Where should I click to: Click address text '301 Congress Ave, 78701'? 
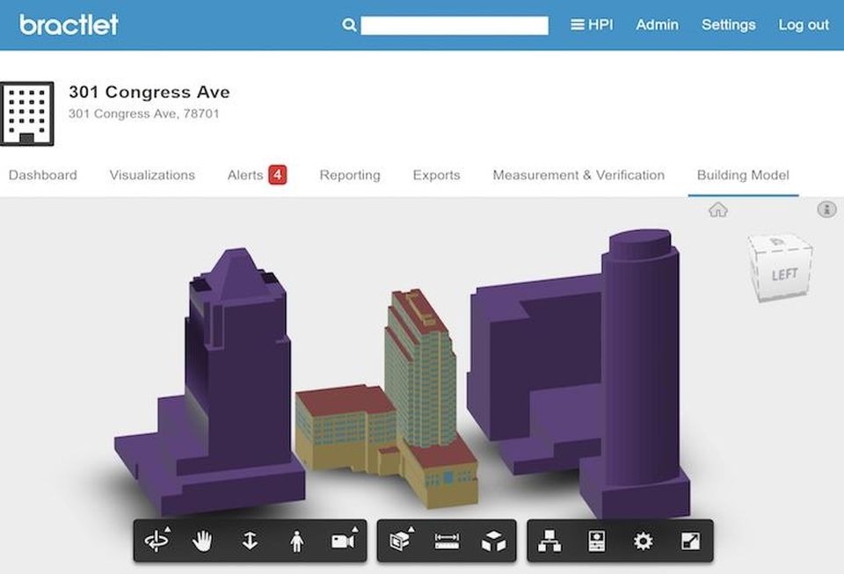[143, 113]
